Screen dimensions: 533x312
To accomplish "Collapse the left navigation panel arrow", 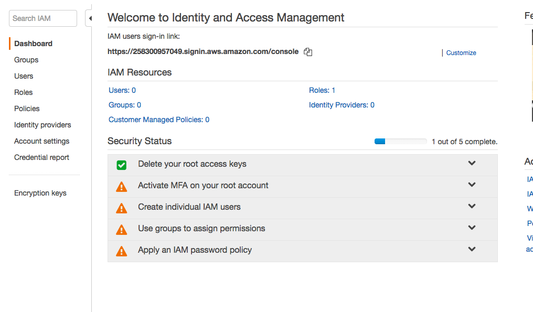I will coord(90,18).
